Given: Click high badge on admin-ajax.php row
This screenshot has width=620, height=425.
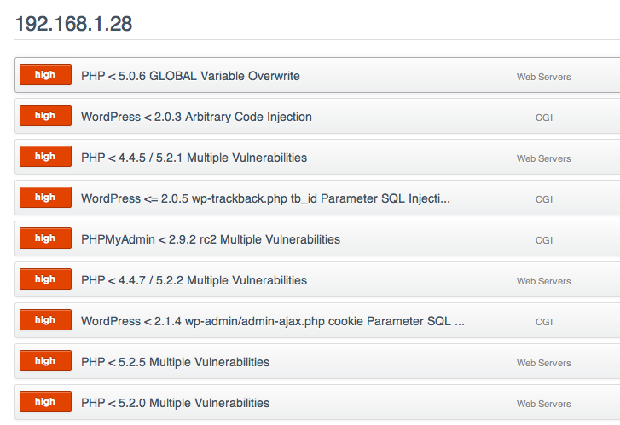Looking at the screenshot, I should click(x=45, y=320).
